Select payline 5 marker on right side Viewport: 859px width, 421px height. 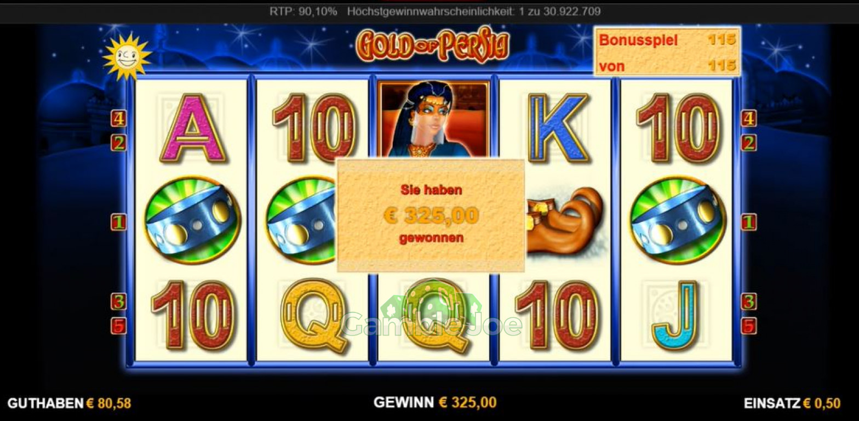point(748,326)
